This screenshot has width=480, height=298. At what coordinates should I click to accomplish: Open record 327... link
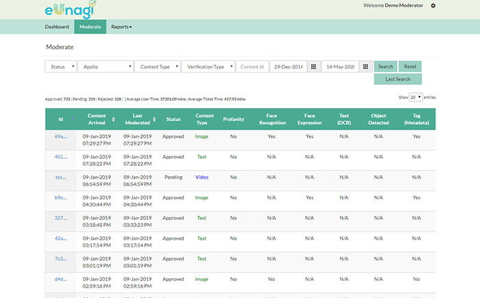(x=60, y=218)
